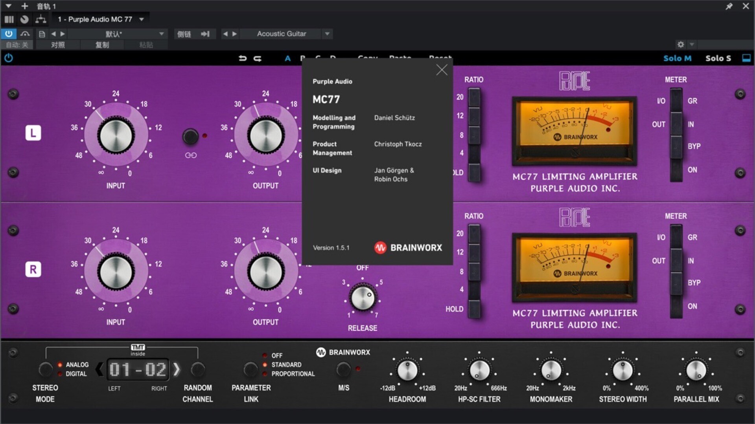The width and height of the screenshot is (755, 424).
Task: Click the macro controls knob icon
Action: click(24, 19)
